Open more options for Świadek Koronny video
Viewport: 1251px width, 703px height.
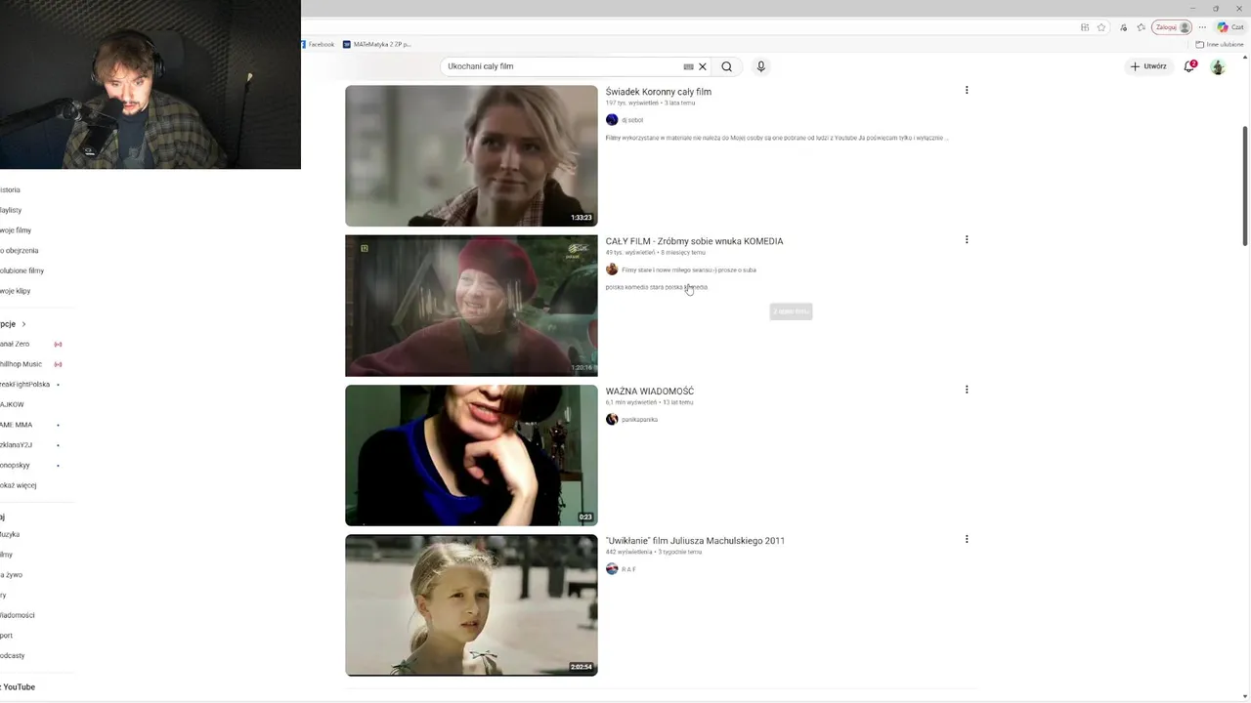point(967,90)
